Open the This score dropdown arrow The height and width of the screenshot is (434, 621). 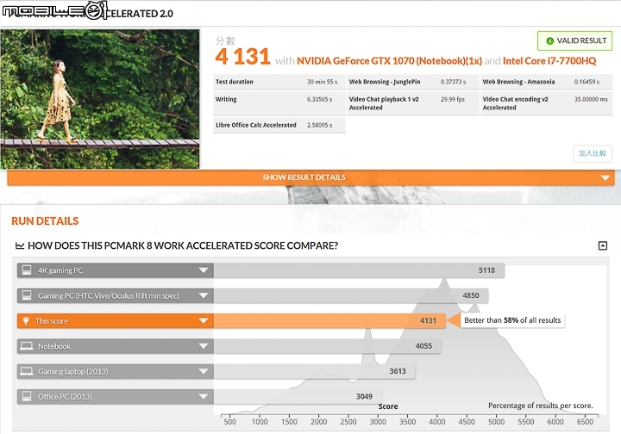coord(204,321)
